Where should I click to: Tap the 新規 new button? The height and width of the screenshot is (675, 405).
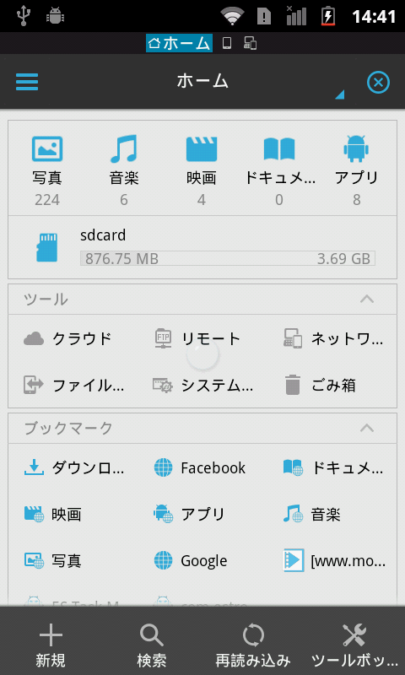click(51, 645)
